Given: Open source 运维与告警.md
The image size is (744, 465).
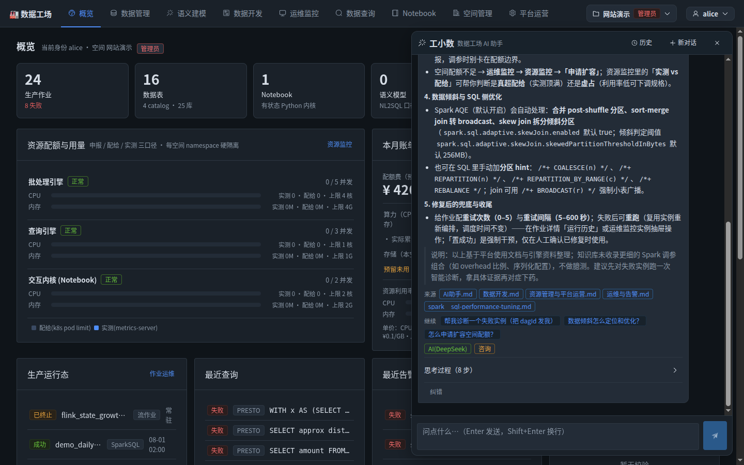Looking at the screenshot, I should click(x=628, y=294).
